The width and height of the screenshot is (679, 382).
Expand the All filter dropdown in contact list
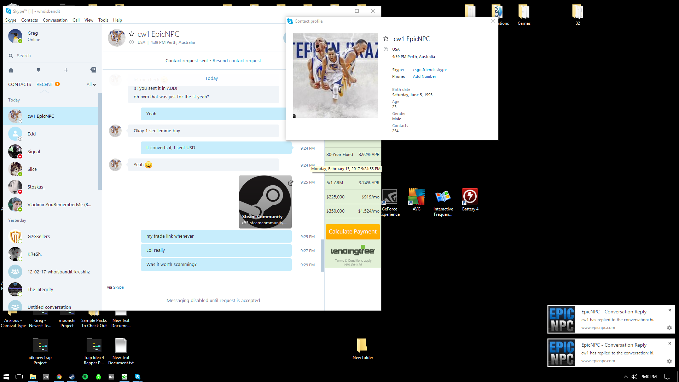[91, 85]
